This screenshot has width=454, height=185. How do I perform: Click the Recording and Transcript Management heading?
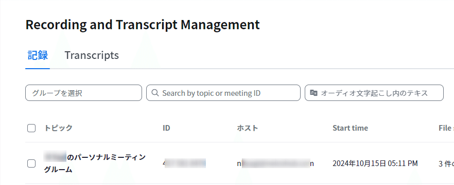pos(143,25)
